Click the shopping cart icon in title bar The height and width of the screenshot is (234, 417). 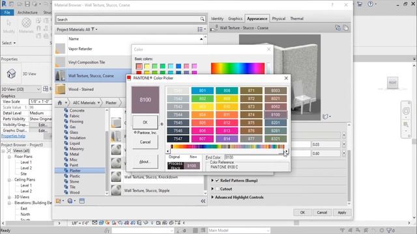tap(360, 4)
